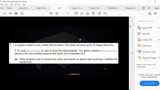160x90 pixels.
Task: Collapse the right tools pane arrow
Action: (x=133, y=53)
